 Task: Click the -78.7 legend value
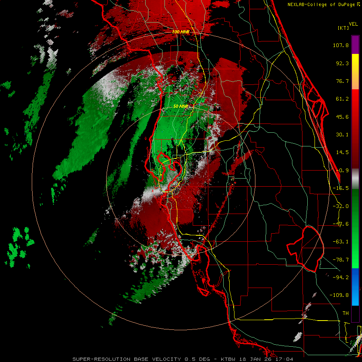tap(341, 260)
